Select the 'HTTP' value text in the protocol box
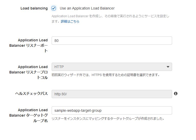 (x=59, y=67)
